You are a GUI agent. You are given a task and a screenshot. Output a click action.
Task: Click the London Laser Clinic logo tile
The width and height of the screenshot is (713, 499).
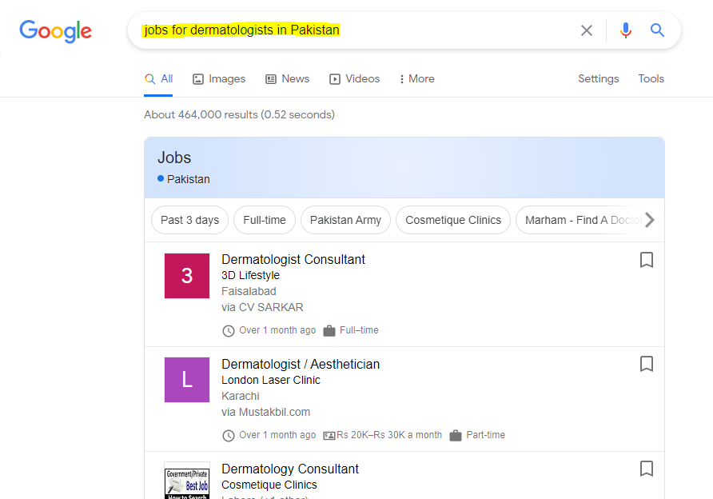(187, 380)
